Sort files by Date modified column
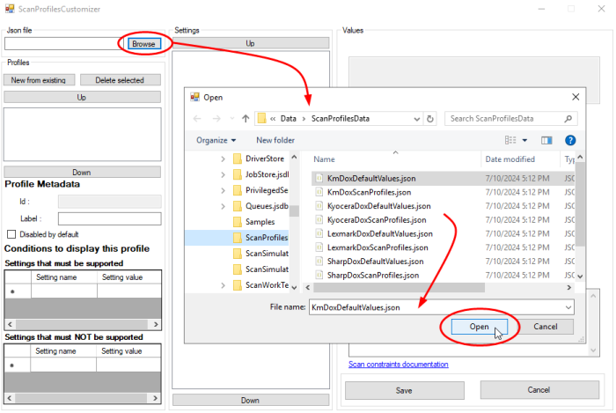616x413 pixels. 509,159
